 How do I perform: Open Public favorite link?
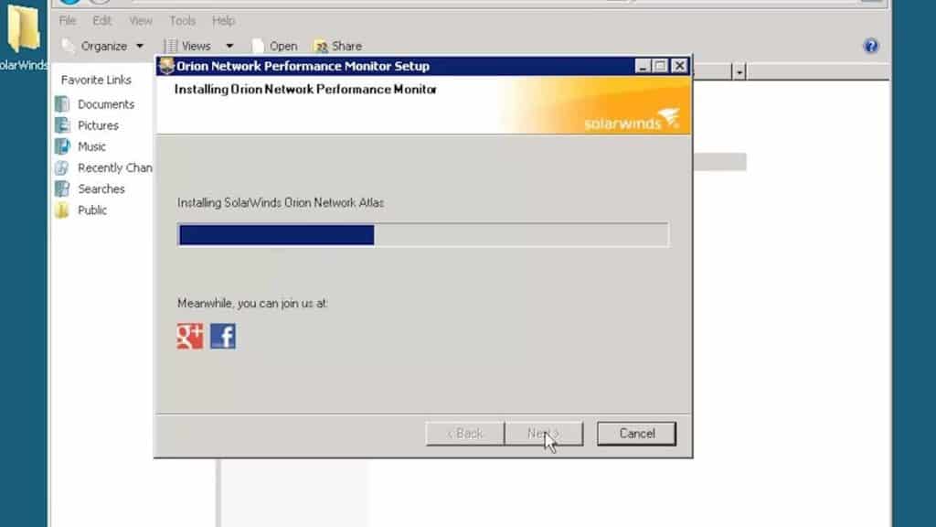92,210
